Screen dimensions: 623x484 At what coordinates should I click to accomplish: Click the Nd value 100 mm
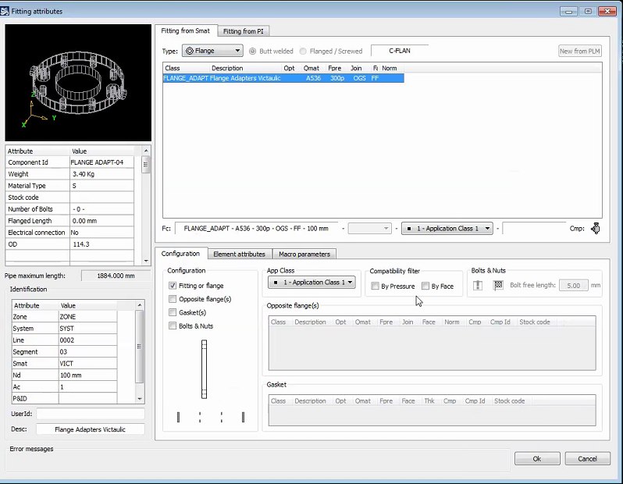(x=87, y=375)
